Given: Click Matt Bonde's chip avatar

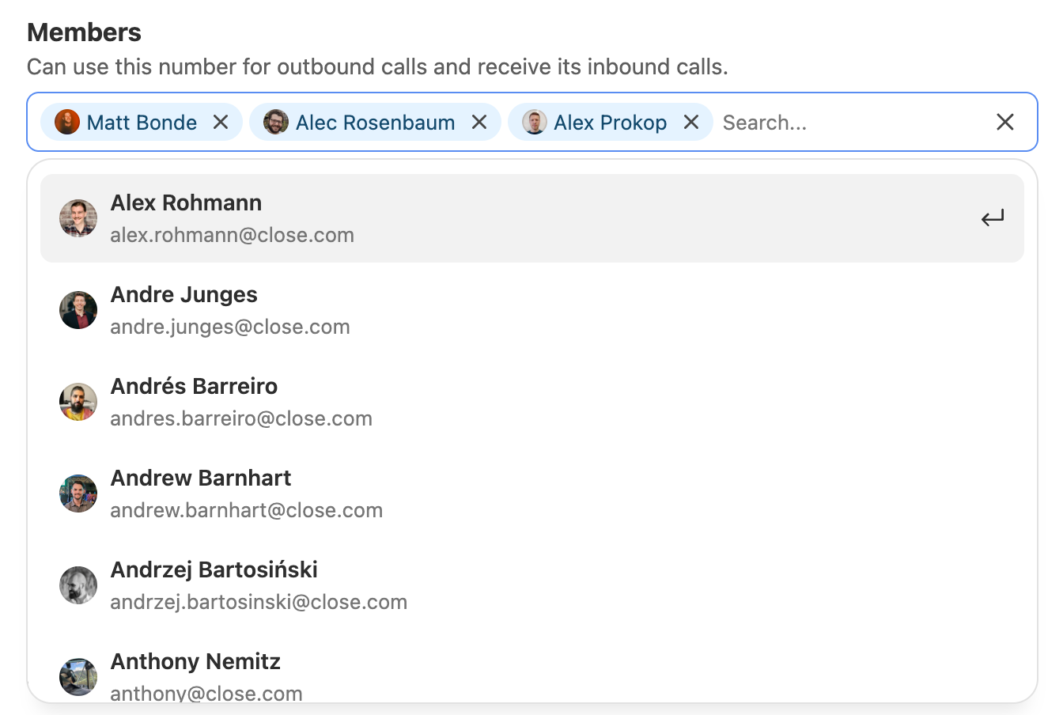Looking at the screenshot, I should [x=67, y=122].
